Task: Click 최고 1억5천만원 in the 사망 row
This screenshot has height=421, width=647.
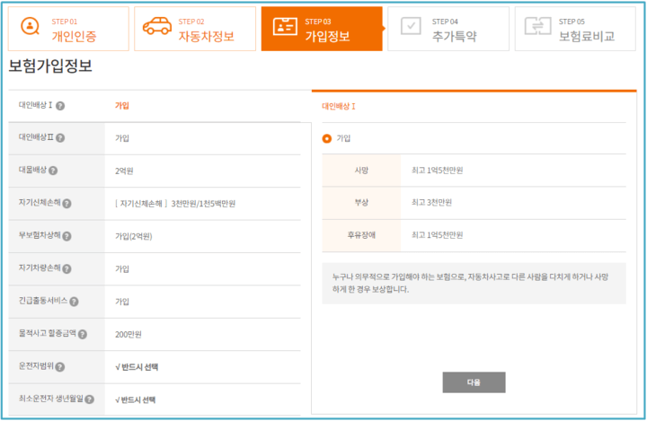Action: coord(438,171)
